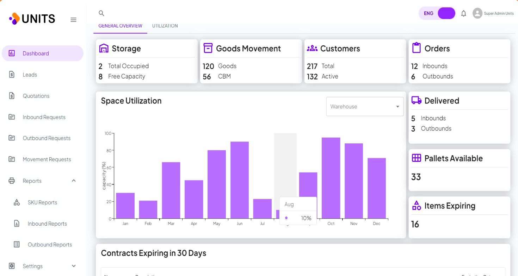Image resolution: width=518 pixels, height=276 pixels.
Task: Click the Orders clipboard icon
Action: [x=417, y=48]
